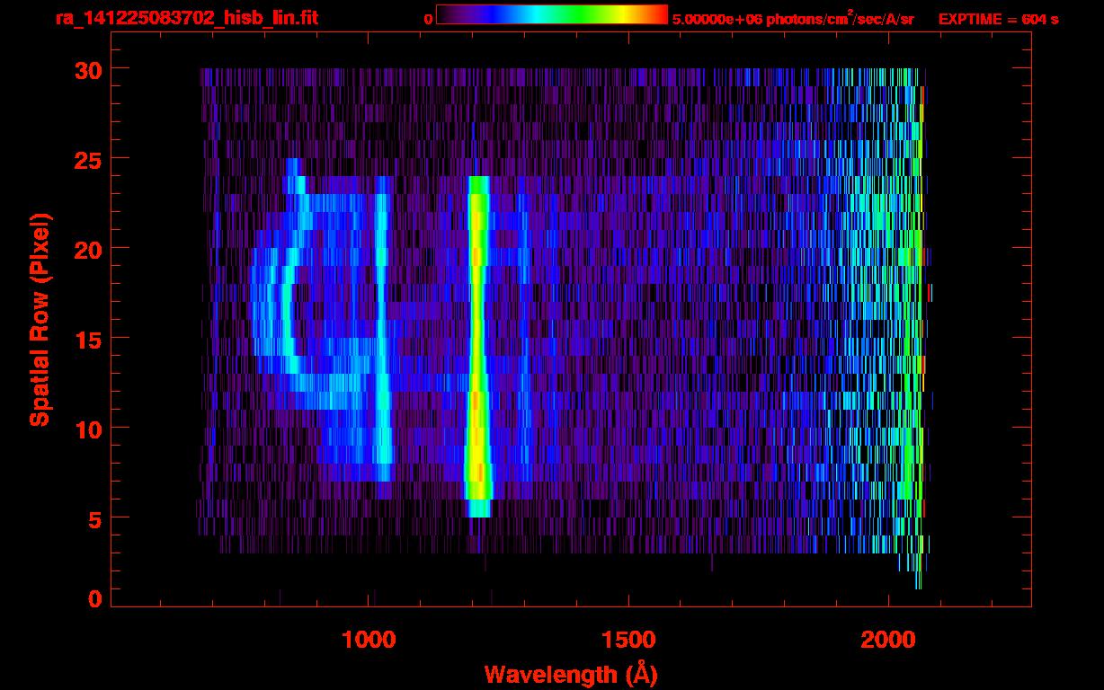Click the 5.00000e+06 photons/cm²/sec/A/sr label
Viewport: 1104px width, 690px height.
point(793,18)
